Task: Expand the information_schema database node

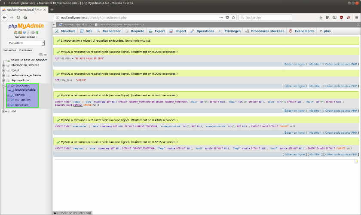Action: tap(3, 65)
